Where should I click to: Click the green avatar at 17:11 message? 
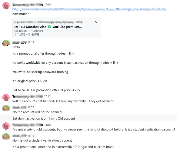tap(6, 43)
